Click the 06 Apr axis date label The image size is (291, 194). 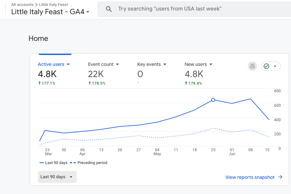82,152
